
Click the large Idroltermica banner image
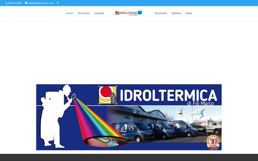click(x=129, y=117)
